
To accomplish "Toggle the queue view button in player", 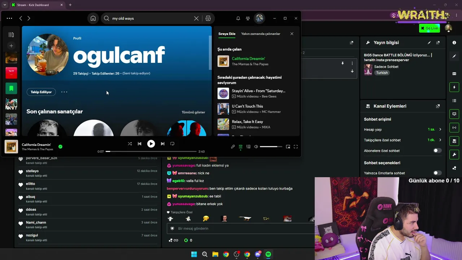I will tap(240, 147).
